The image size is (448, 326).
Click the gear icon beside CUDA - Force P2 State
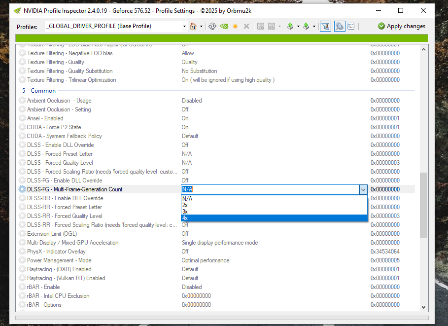click(x=22, y=127)
